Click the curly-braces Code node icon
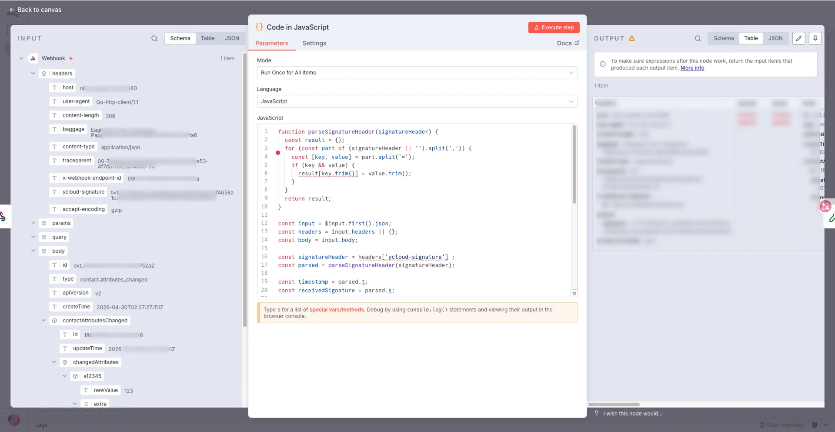 pyautogui.click(x=259, y=27)
